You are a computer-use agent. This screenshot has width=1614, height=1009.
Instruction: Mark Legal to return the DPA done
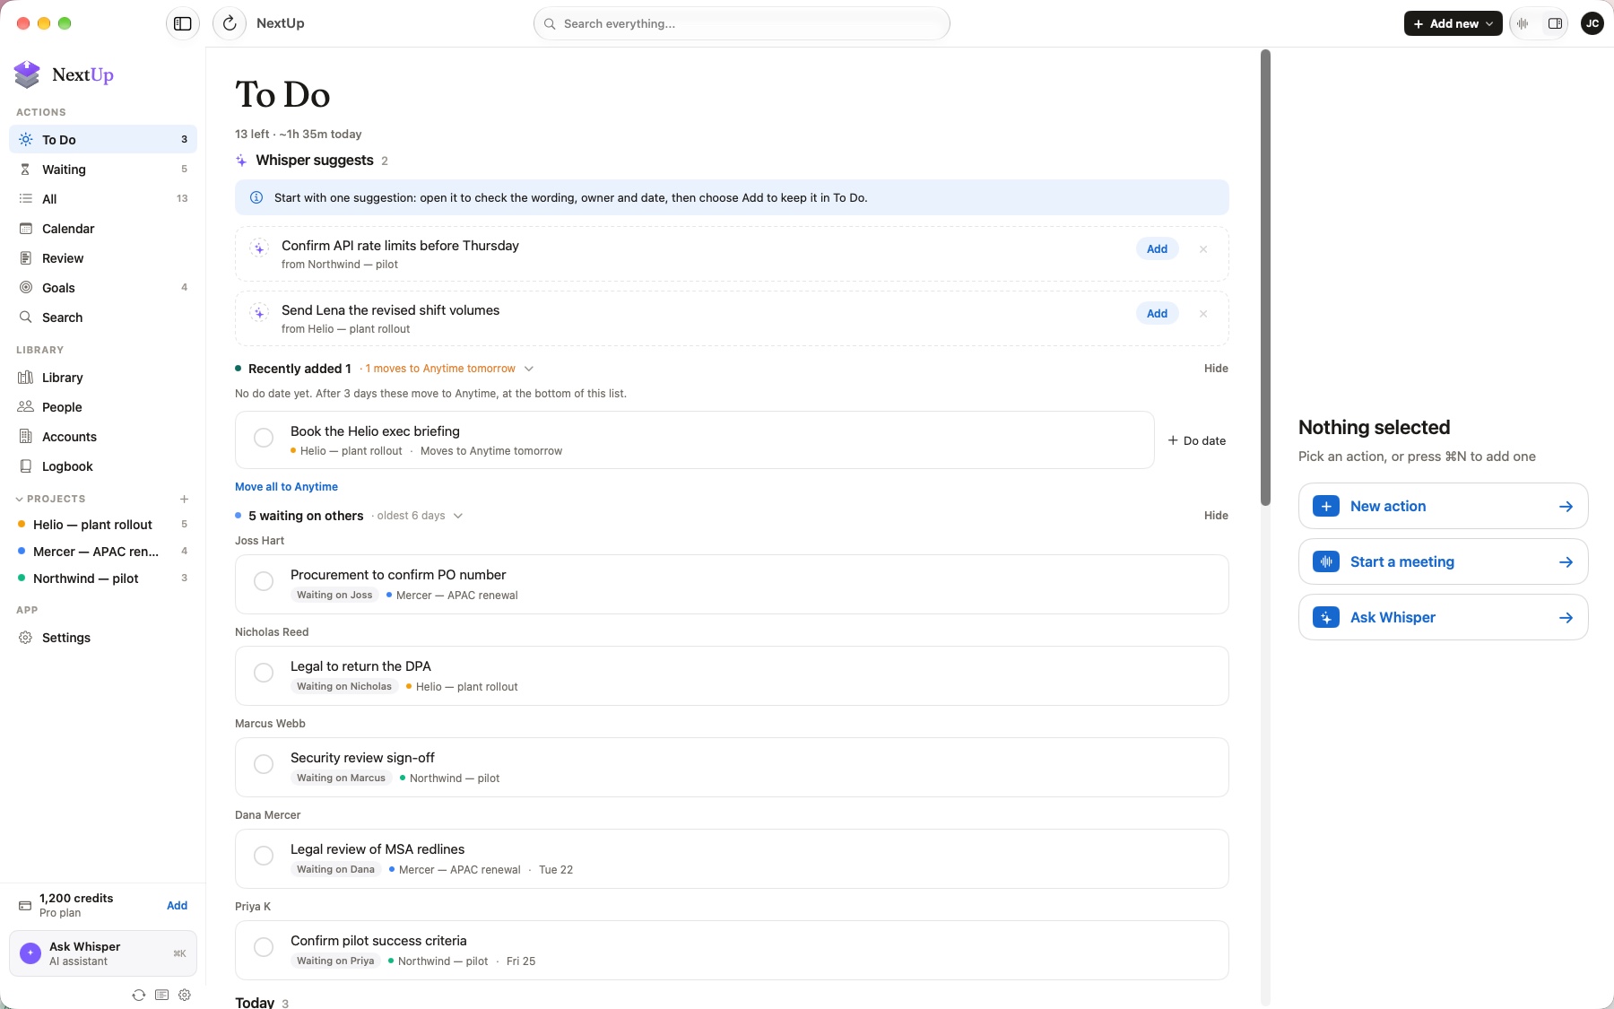(264, 673)
